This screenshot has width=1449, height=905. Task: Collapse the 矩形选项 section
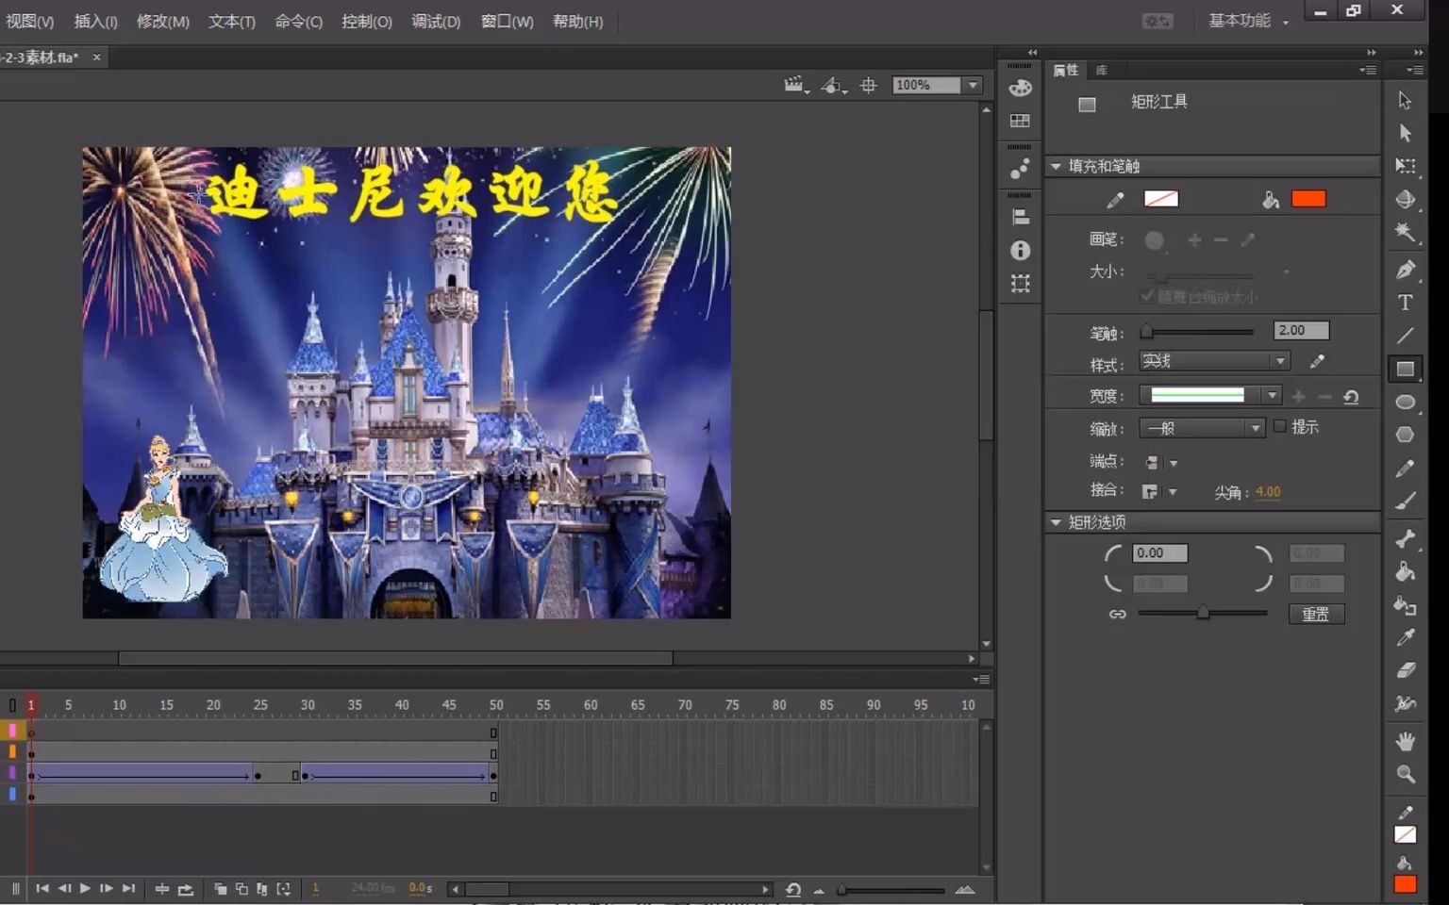click(x=1056, y=521)
